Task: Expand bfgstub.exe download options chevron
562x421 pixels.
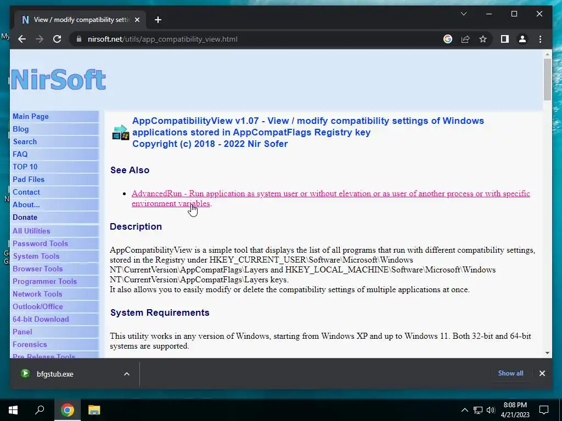Action: [x=127, y=374]
